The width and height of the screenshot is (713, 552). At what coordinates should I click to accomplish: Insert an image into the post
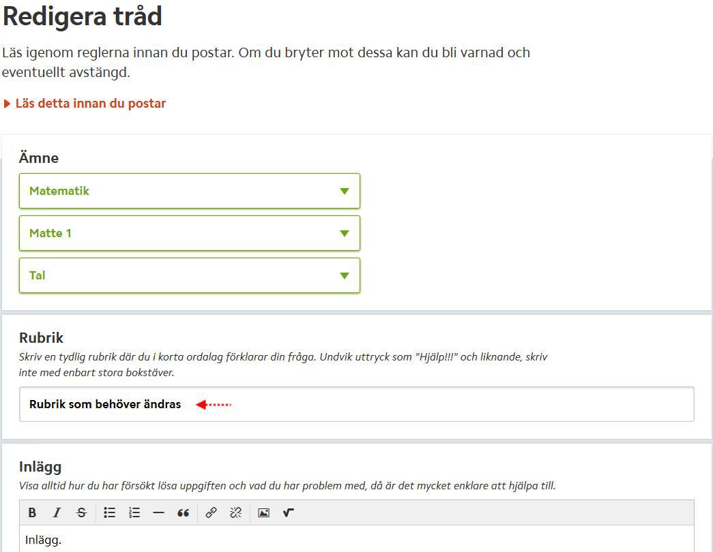263,512
